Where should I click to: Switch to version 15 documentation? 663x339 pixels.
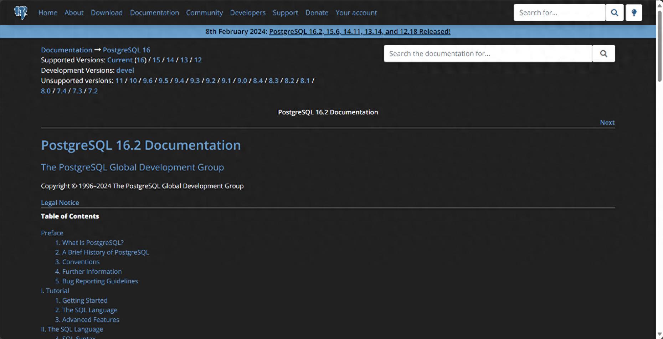[x=156, y=60]
